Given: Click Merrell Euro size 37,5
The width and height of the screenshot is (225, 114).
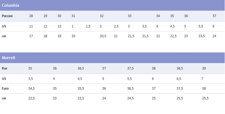Looking at the screenshot, I should 180,89.
